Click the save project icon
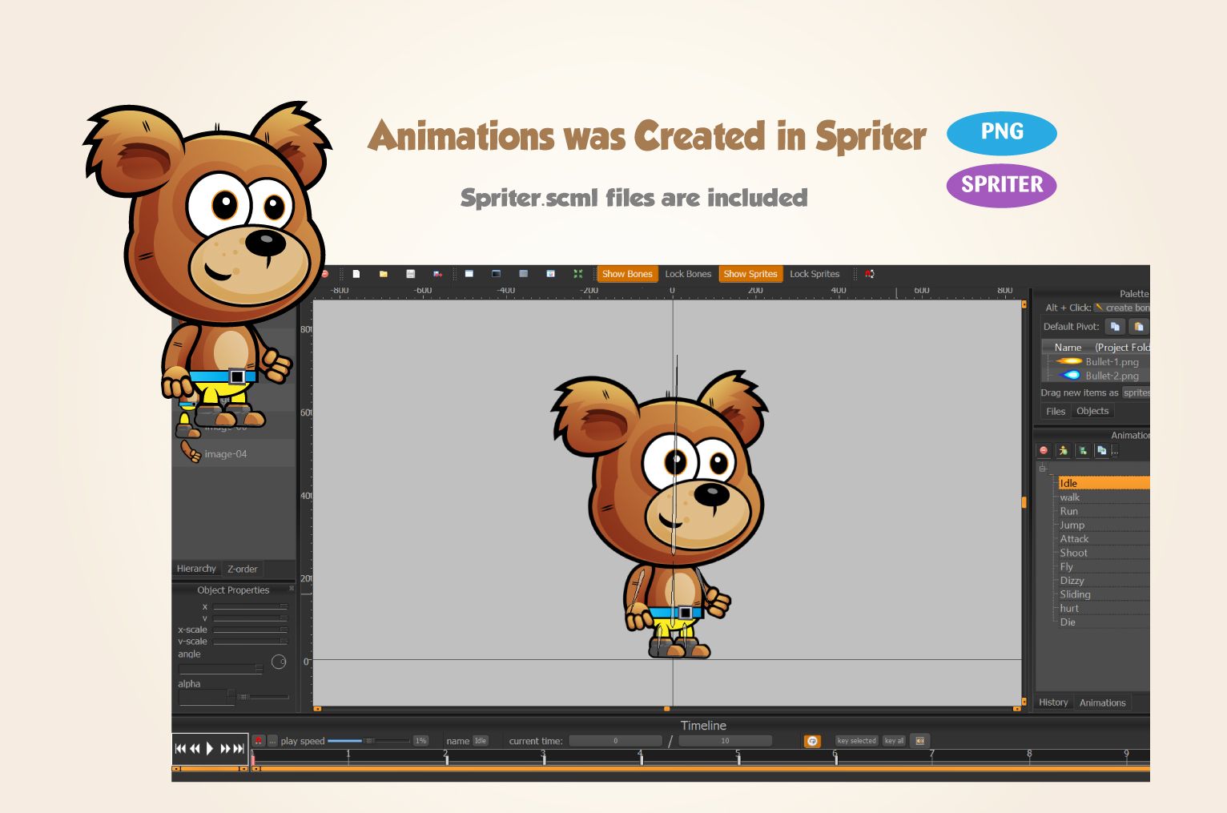 [x=411, y=275]
